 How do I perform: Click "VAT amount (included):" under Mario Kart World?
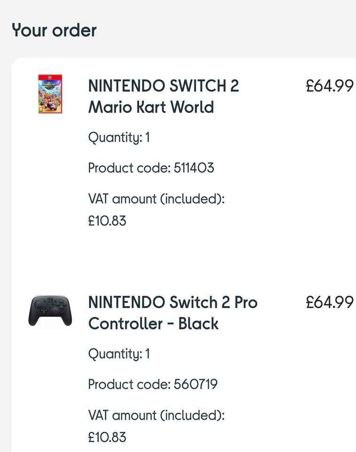point(156,199)
